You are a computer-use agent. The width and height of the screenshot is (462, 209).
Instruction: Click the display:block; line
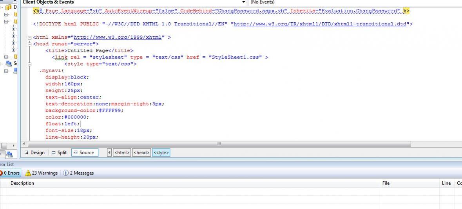[67, 77]
